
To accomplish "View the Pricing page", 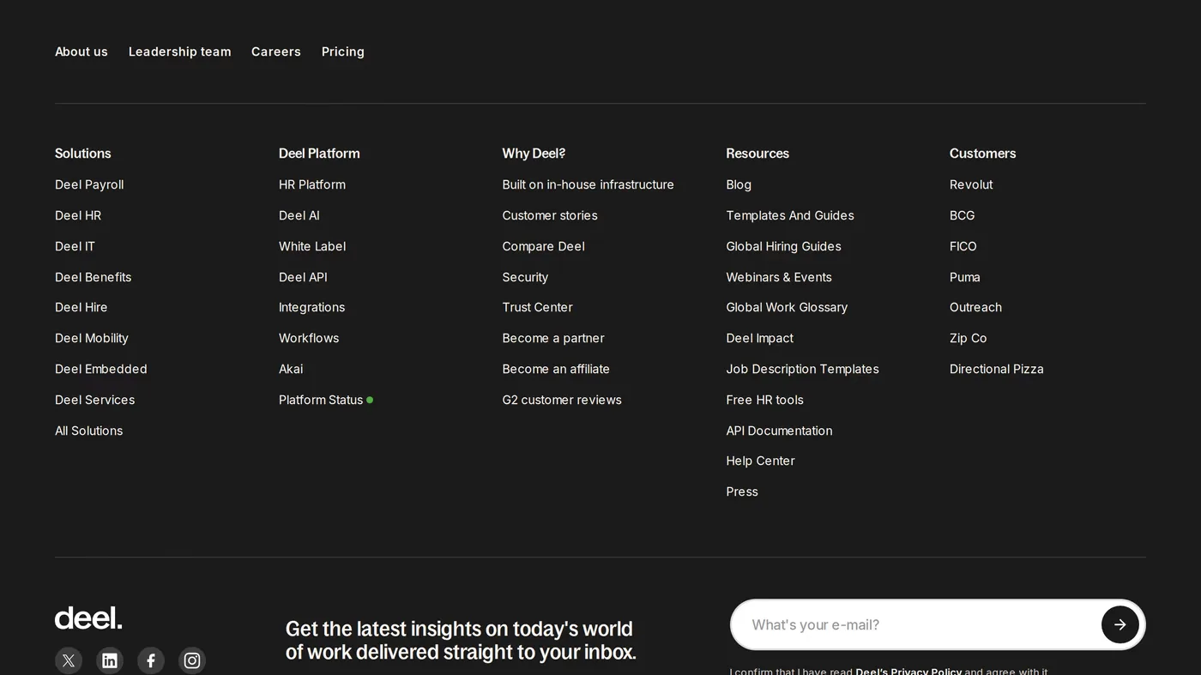I will (x=343, y=51).
